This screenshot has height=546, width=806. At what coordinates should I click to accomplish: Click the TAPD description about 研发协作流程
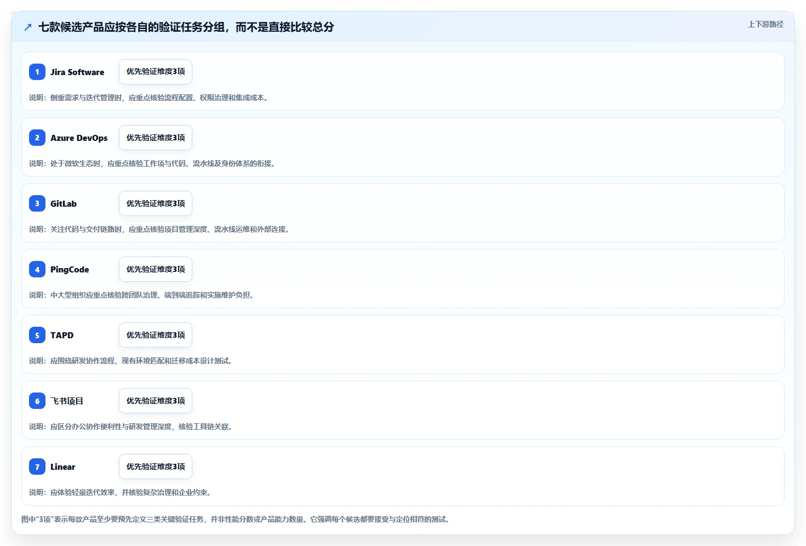click(x=130, y=361)
